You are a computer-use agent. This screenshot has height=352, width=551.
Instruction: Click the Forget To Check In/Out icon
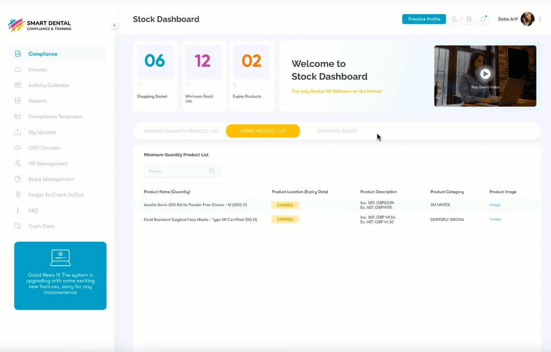click(x=18, y=195)
